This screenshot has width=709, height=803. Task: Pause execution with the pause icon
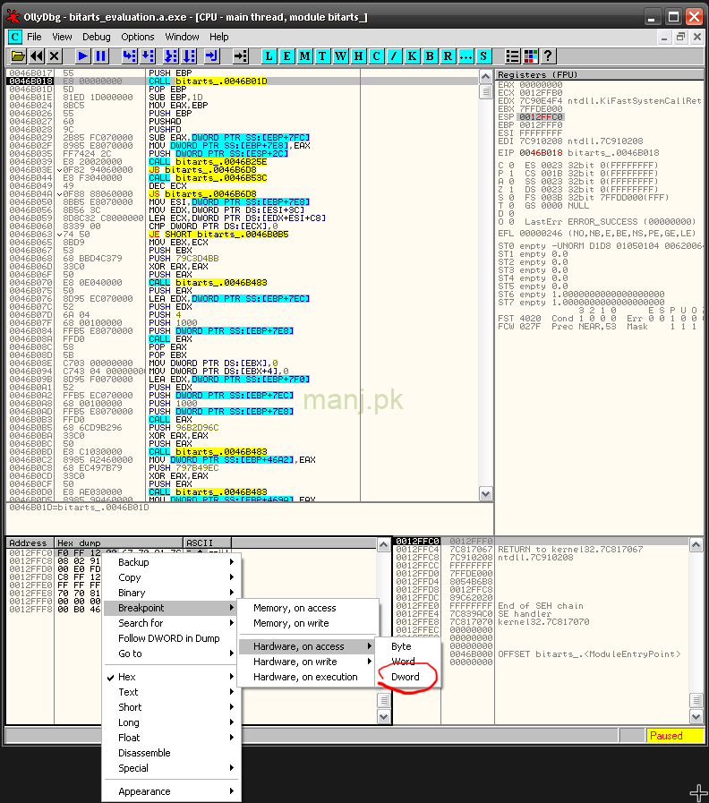[101, 56]
